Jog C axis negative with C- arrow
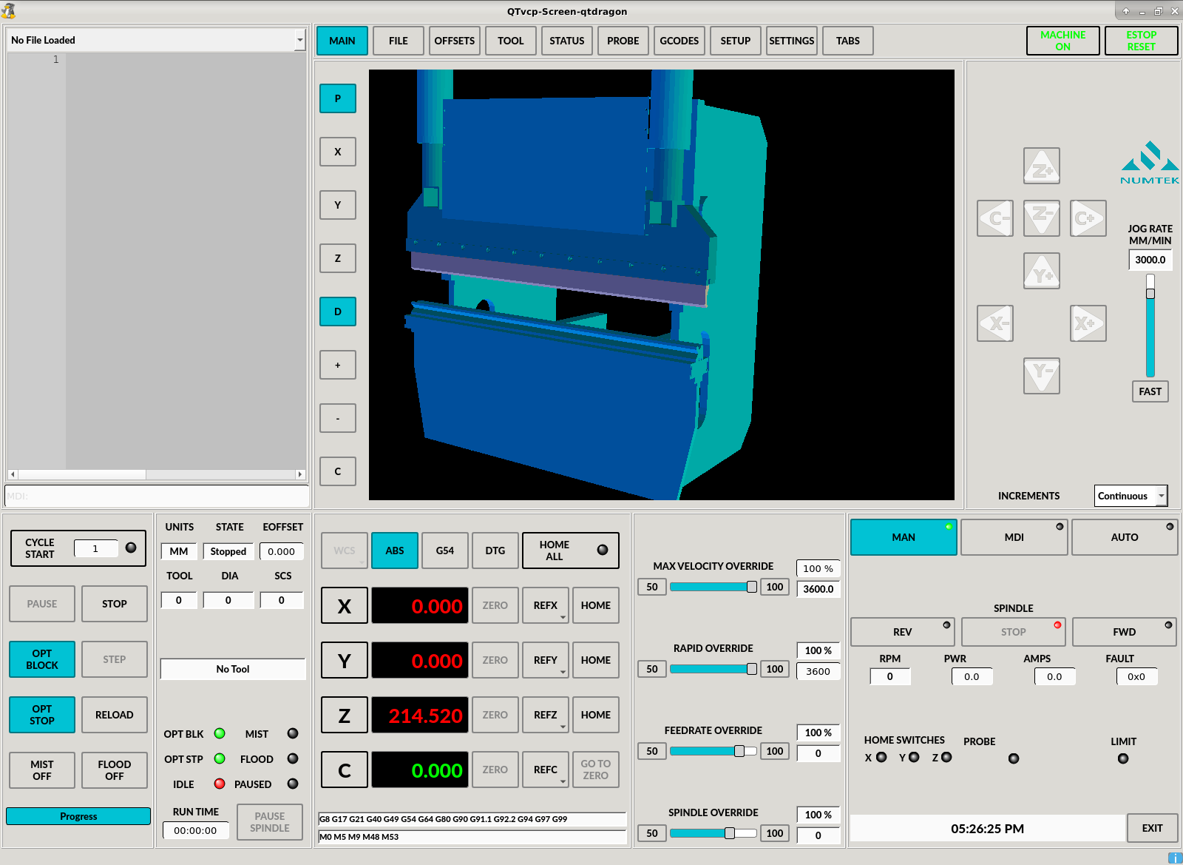This screenshot has width=1183, height=865. 995,218
